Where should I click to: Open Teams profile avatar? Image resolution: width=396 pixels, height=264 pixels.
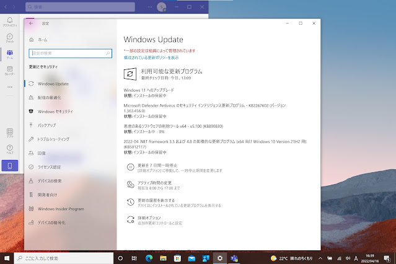pos(161,7)
